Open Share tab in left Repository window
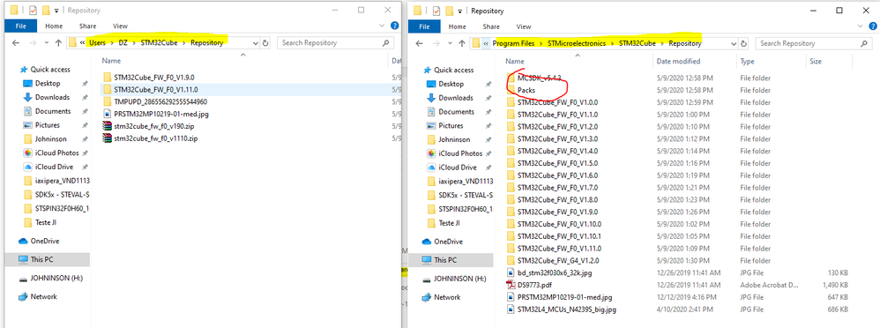Screen dimensions: 880x328 pyautogui.click(x=87, y=26)
